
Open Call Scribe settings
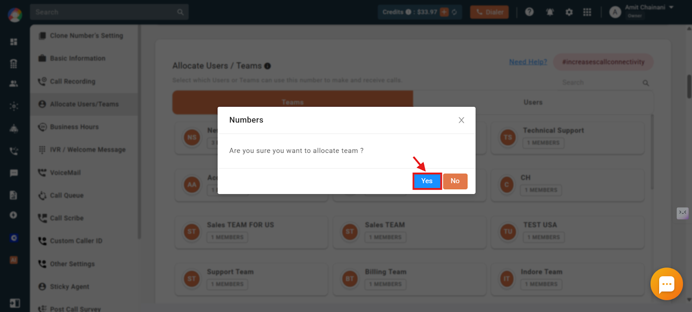pyautogui.click(x=67, y=218)
